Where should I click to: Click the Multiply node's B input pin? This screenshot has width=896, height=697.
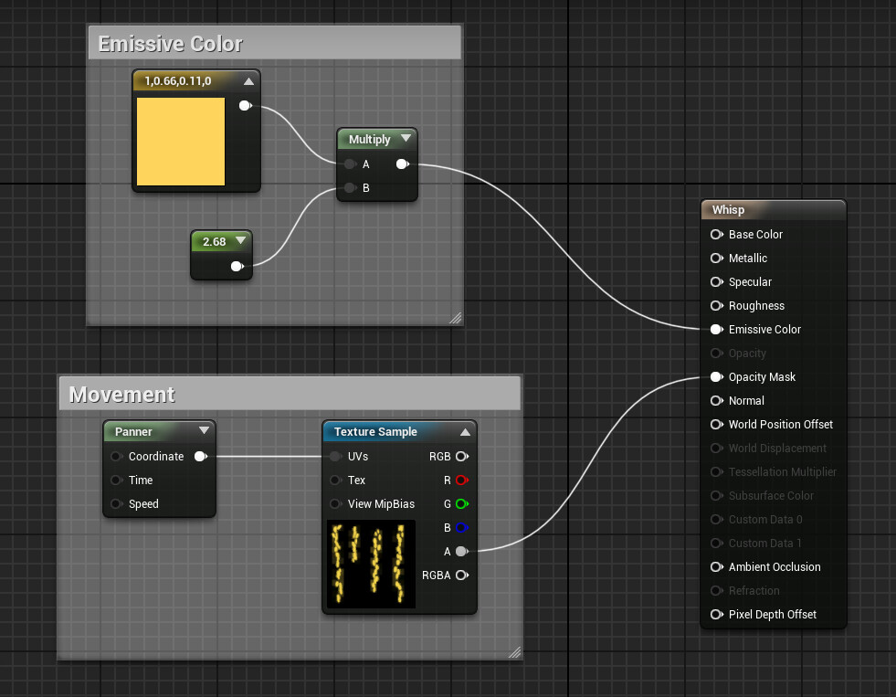pyautogui.click(x=350, y=189)
